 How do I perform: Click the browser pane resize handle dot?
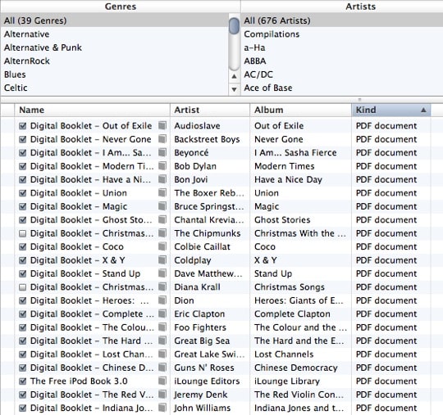[x=359, y=99]
